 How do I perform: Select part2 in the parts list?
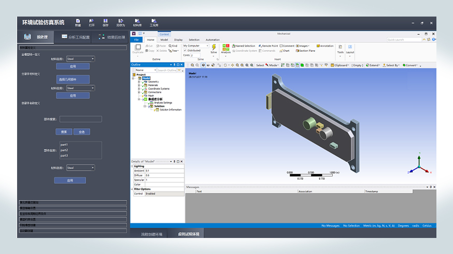[x=64, y=150]
